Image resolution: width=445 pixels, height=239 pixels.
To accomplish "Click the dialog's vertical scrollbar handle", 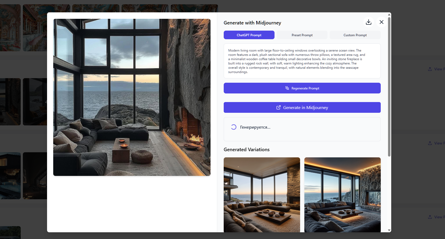I will pos(389,86).
